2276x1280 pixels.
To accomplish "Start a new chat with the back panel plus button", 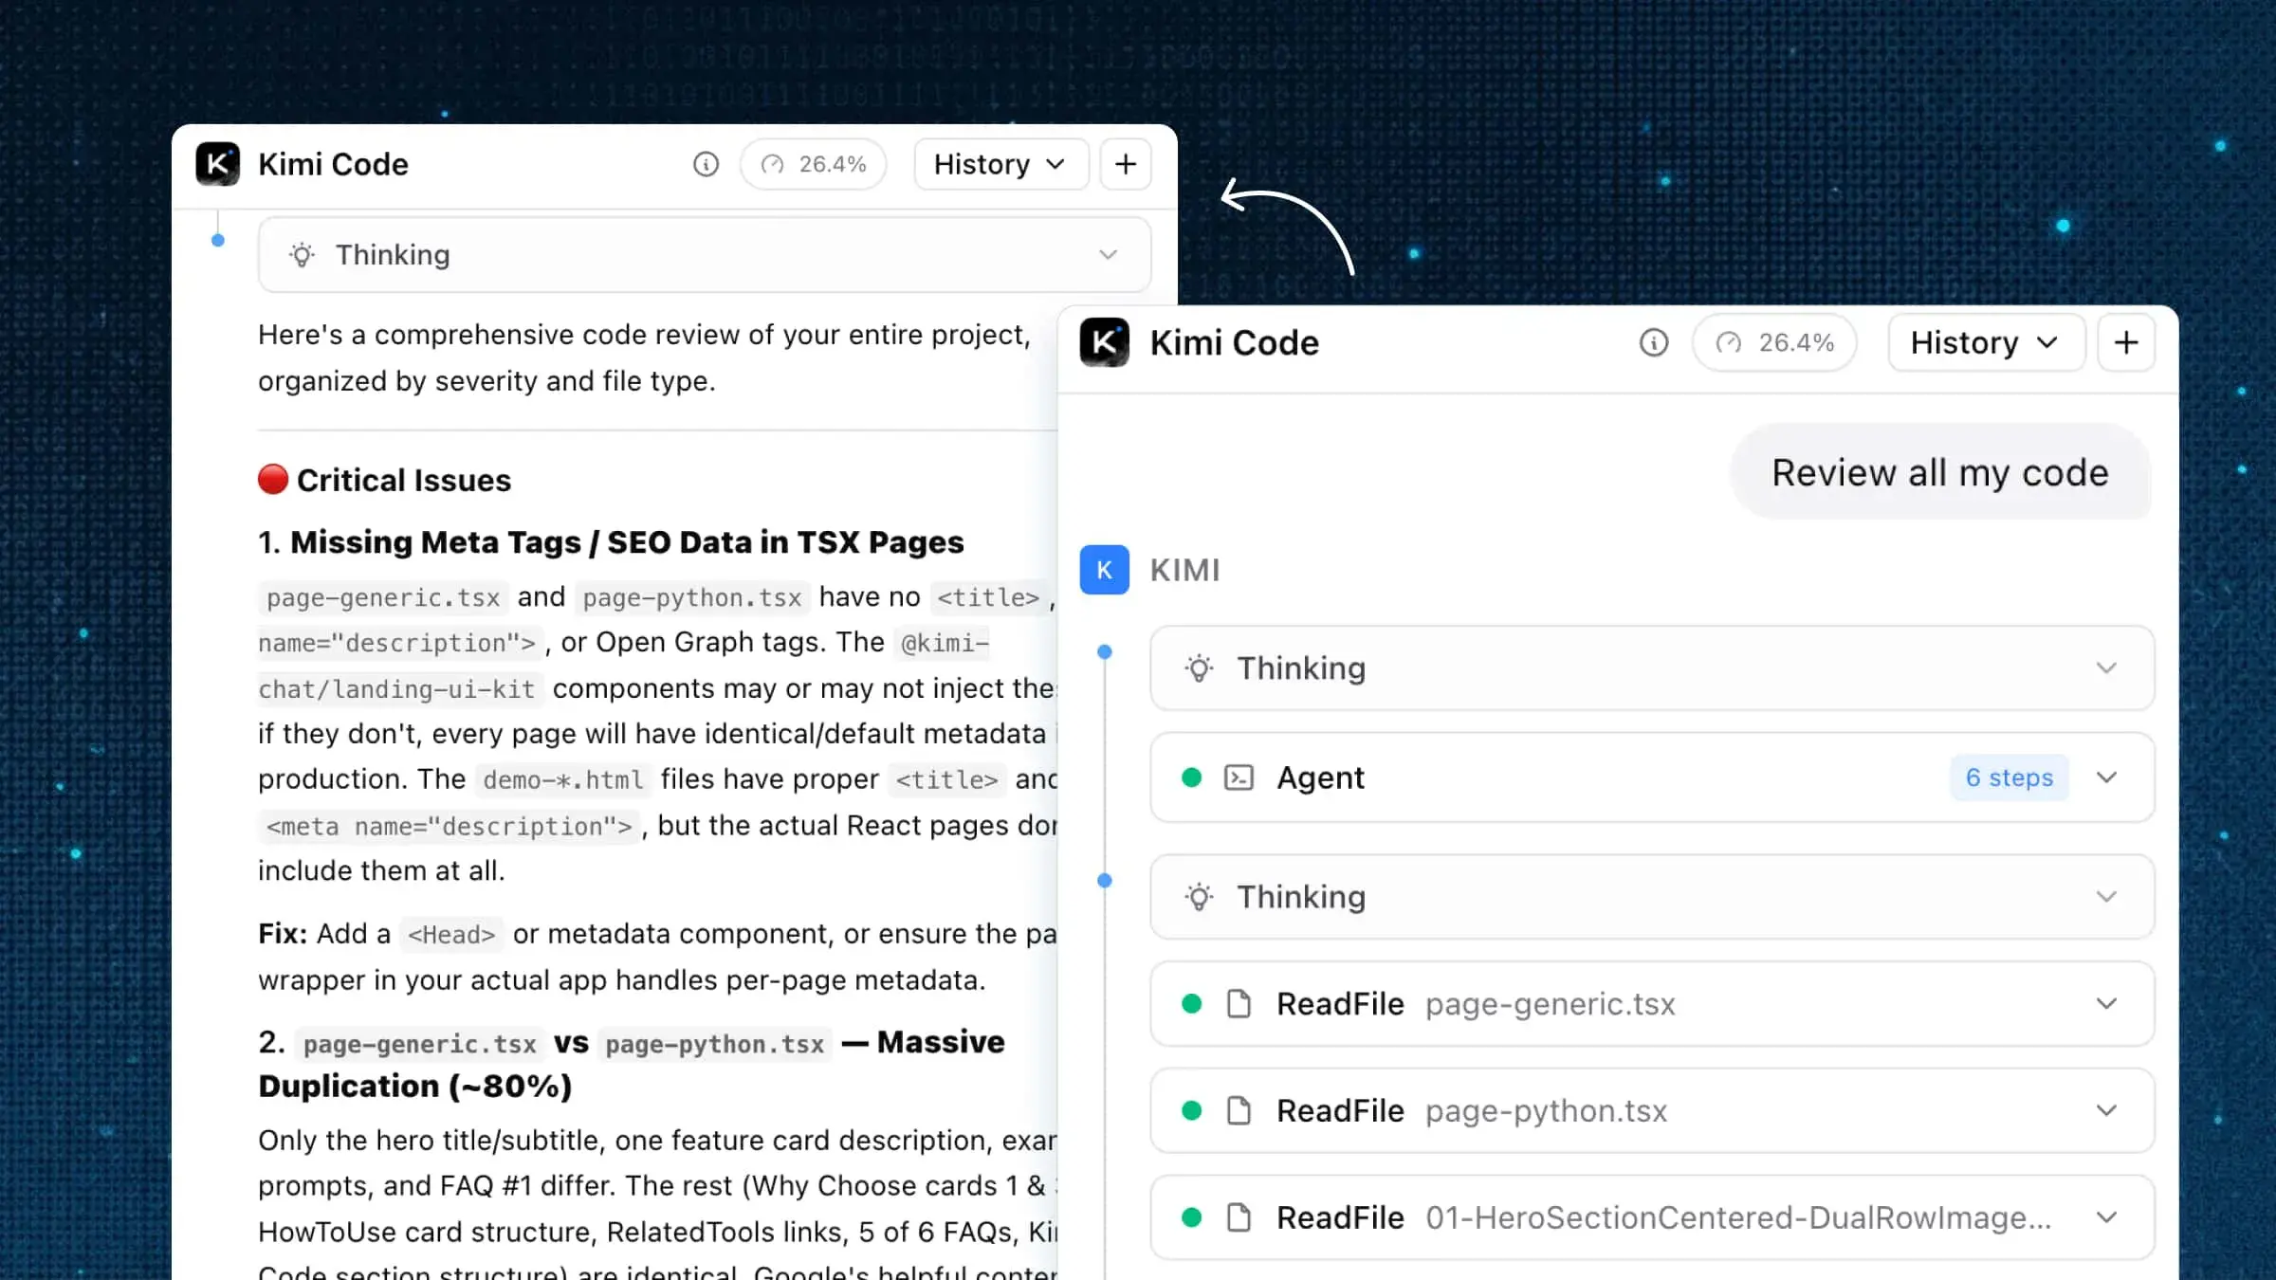I will coord(1126,164).
